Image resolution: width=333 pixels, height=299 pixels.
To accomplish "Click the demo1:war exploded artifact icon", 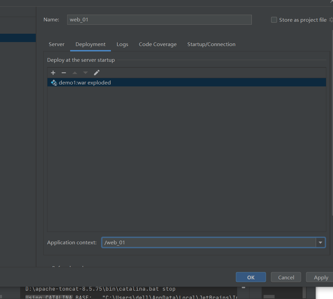I will pyautogui.click(x=54, y=82).
